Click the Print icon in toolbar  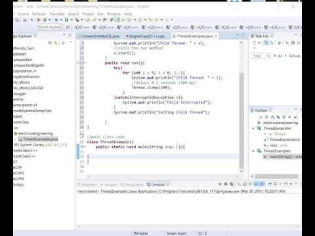coord(25,20)
